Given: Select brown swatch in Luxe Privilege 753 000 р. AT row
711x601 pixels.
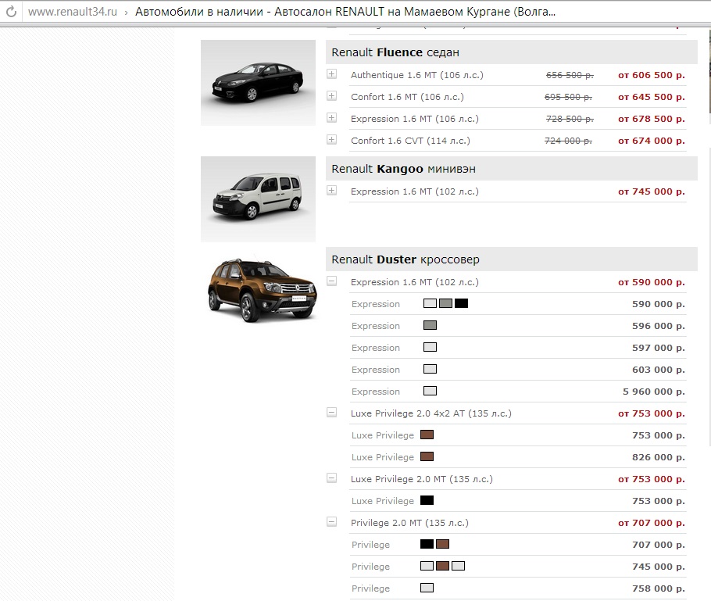Looking at the screenshot, I should (x=427, y=435).
